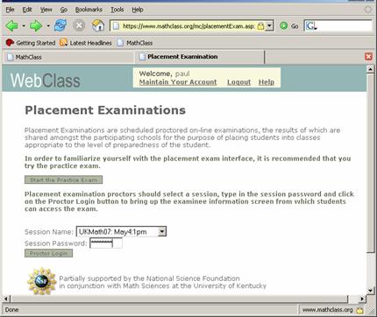
Task: Click the browser throbber activity icon
Action: pos(368,10)
